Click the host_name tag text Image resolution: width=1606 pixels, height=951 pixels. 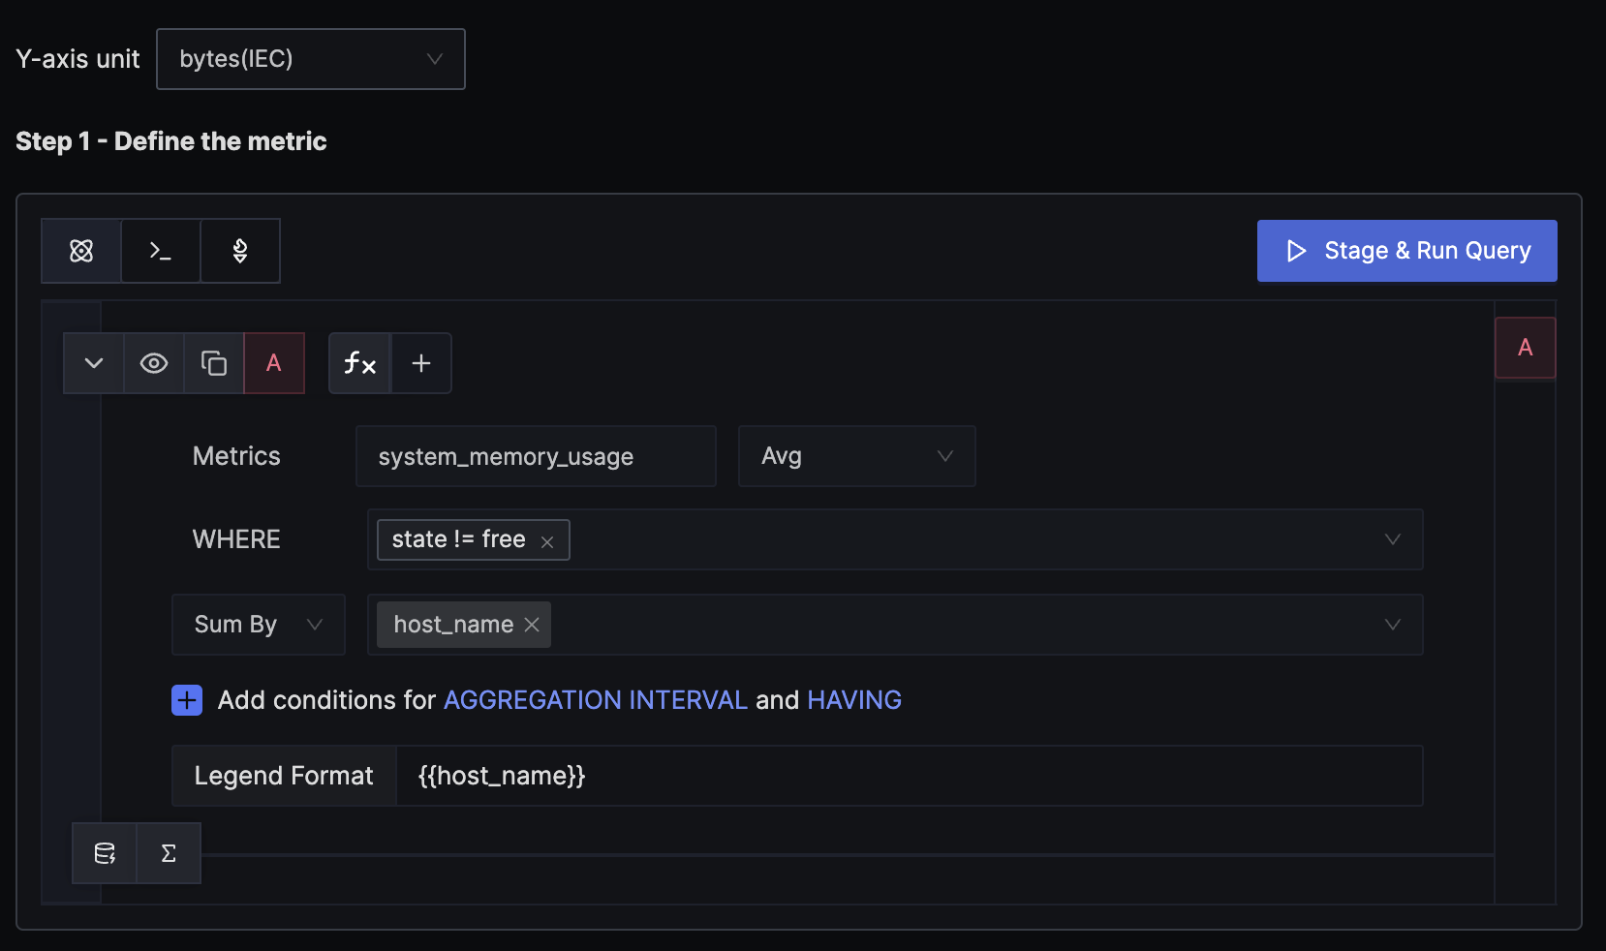[453, 625]
